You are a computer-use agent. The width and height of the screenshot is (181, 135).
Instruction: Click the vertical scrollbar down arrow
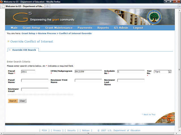click(179, 130)
